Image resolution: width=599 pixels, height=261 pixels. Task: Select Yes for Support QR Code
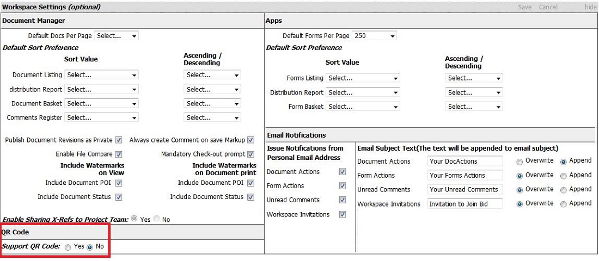(x=68, y=247)
